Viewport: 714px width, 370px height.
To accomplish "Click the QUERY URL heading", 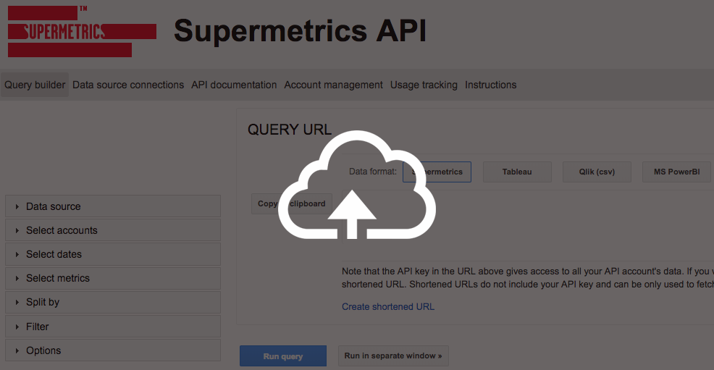I will tap(290, 130).
